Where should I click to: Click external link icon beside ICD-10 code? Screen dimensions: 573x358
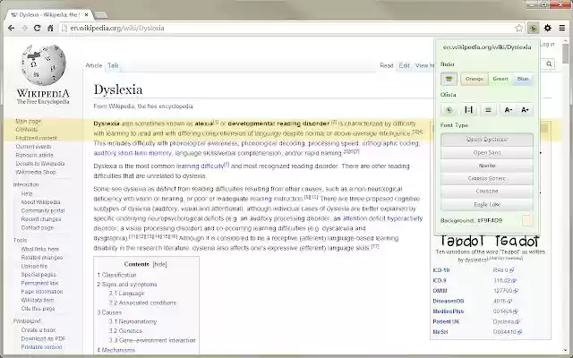click(x=511, y=270)
